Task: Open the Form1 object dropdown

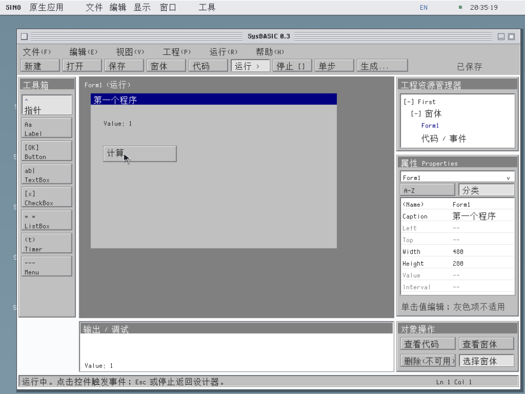Action: pyautogui.click(x=457, y=178)
